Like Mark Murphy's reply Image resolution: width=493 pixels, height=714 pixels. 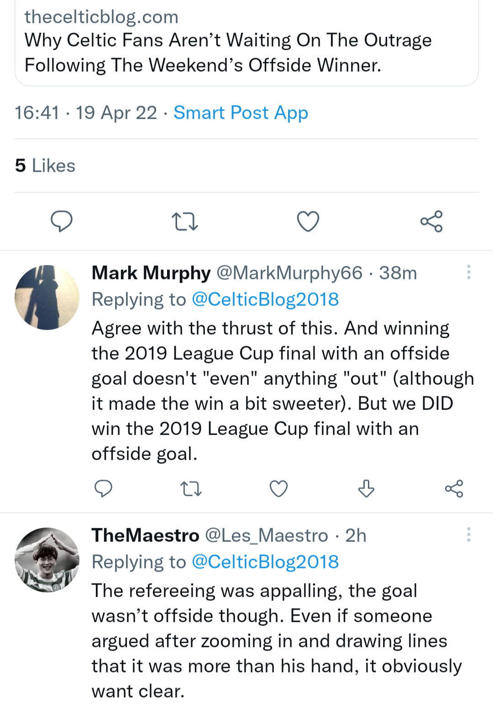click(x=278, y=488)
